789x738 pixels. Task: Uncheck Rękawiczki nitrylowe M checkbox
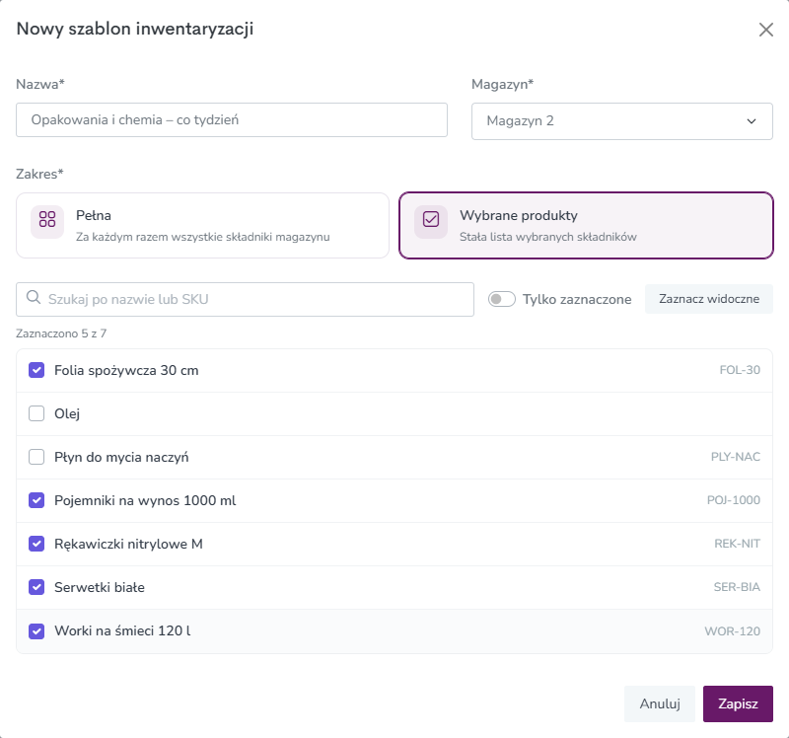tap(36, 544)
